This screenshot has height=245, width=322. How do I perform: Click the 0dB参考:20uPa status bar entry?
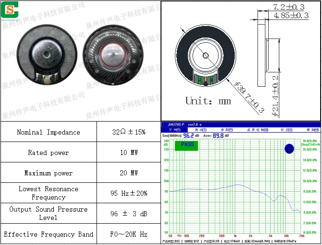tap(285, 241)
